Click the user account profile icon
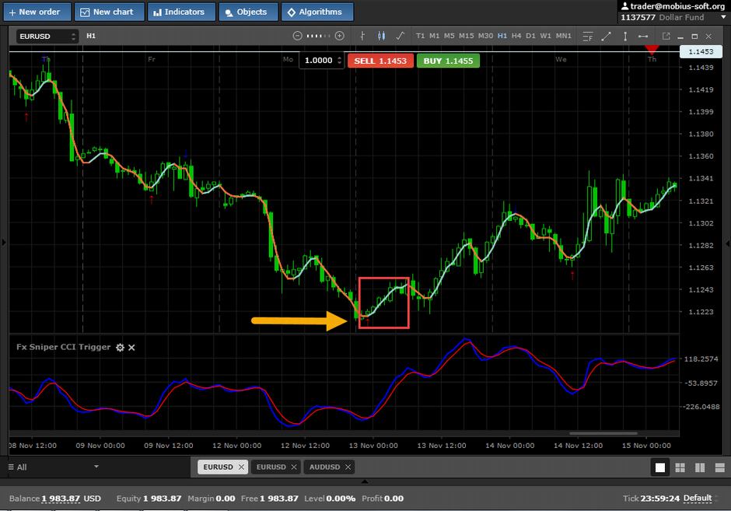The image size is (731, 511). [624, 6]
